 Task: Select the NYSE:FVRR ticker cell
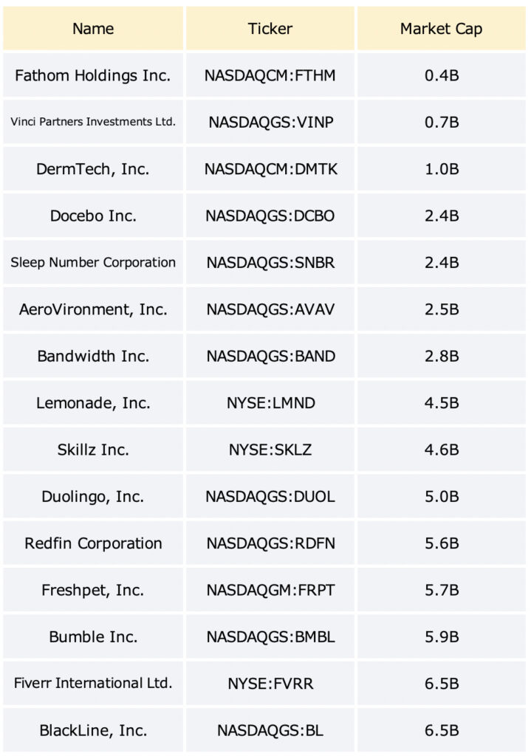tap(270, 683)
